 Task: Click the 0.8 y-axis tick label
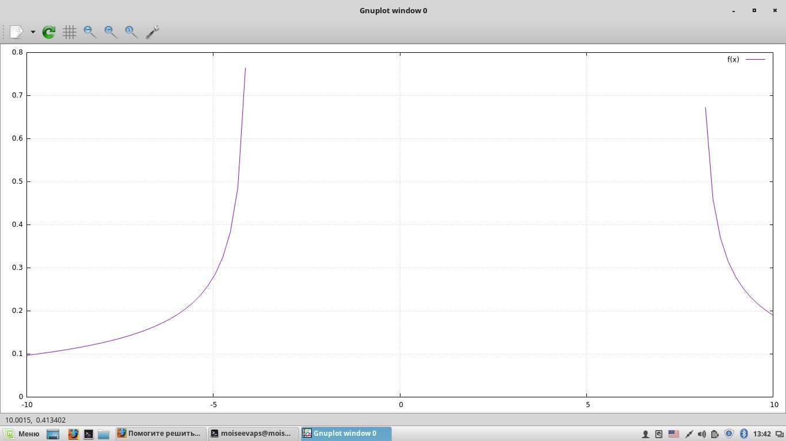(17, 52)
